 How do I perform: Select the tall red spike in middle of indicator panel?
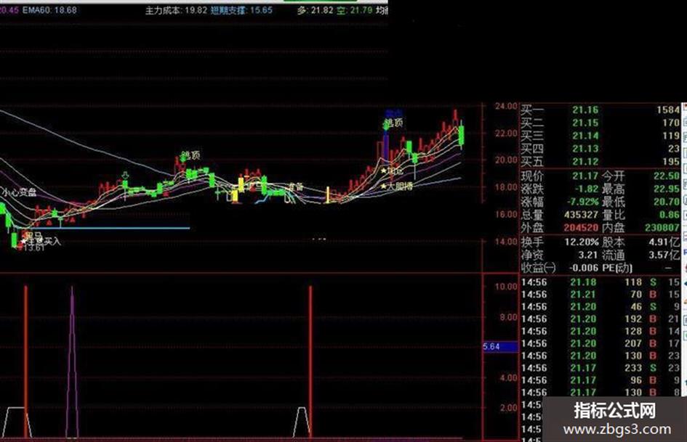click(310, 361)
